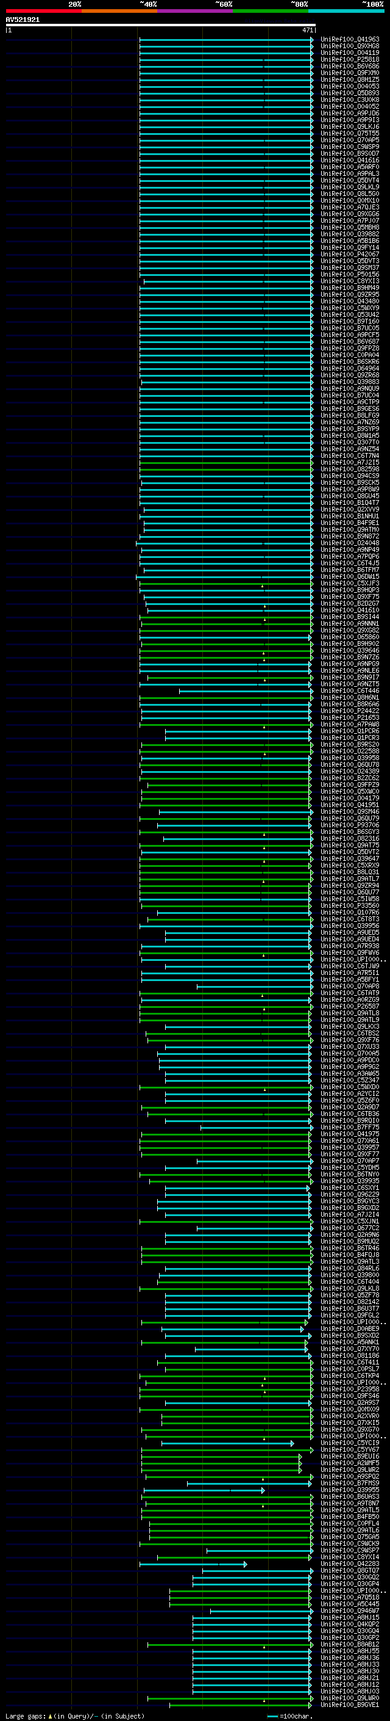Screen dimensions: 390x1721
Task: Click the orange ~40% identity legend bar
Action: click(x=119, y=11)
